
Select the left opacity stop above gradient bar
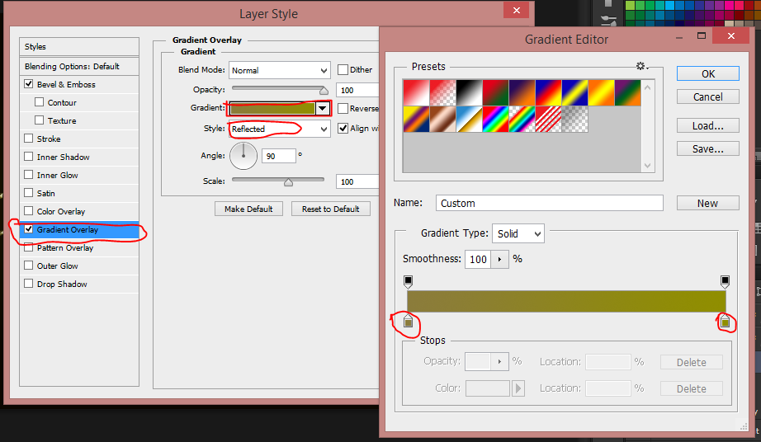coord(409,281)
